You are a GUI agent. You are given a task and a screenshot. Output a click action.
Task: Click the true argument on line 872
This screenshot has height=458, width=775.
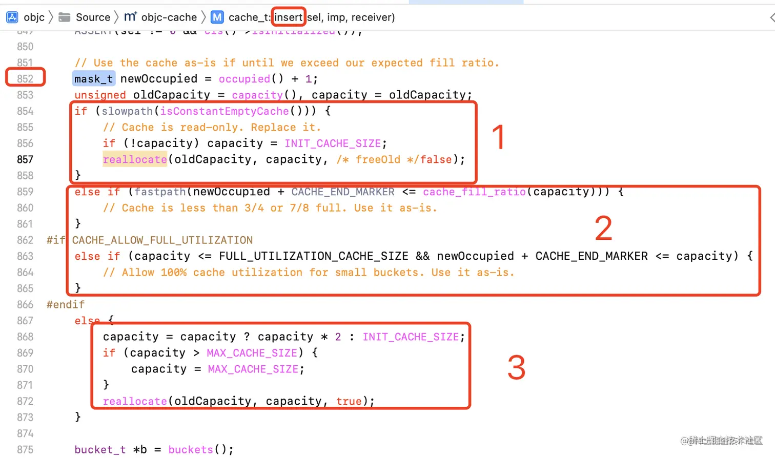[x=349, y=402]
